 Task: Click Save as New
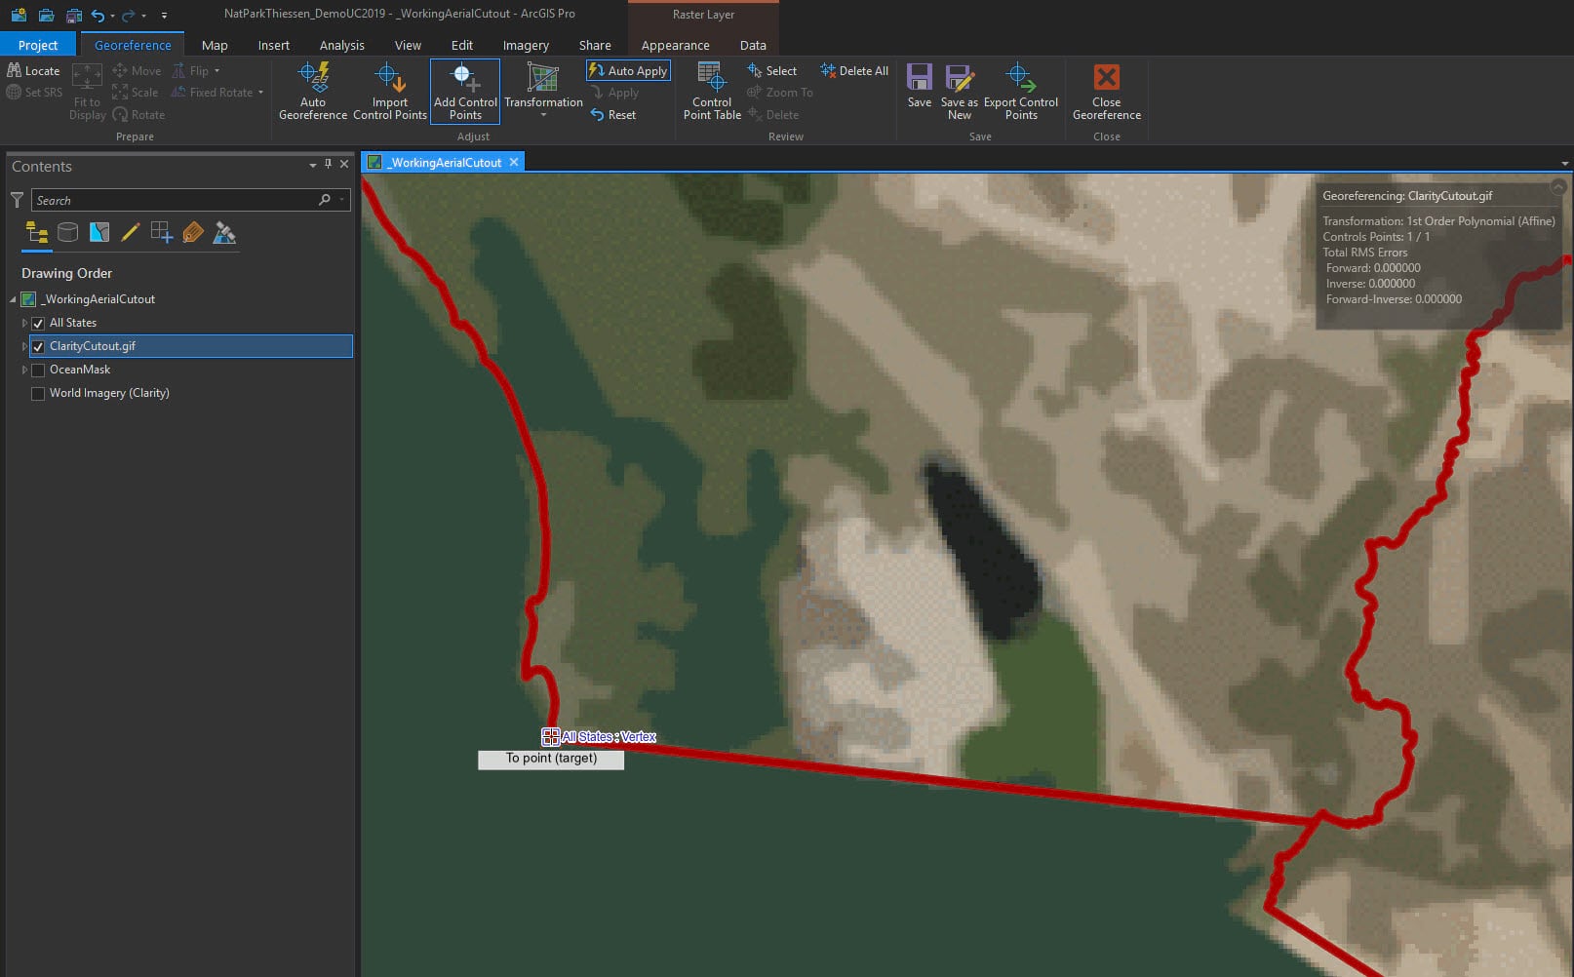(x=959, y=92)
